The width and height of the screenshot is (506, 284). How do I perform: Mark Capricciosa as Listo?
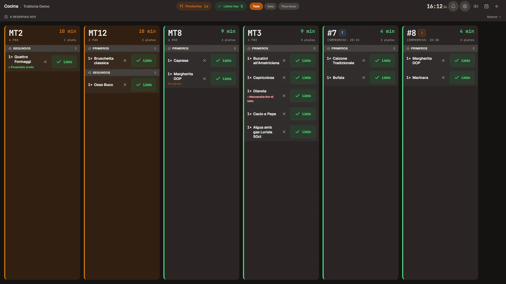click(303, 78)
